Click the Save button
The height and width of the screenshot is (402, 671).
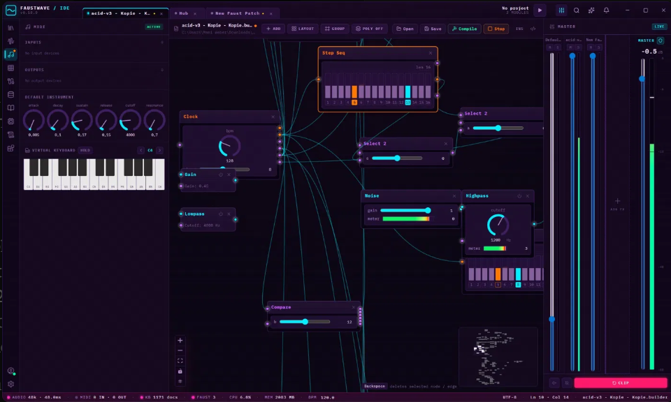(x=433, y=29)
